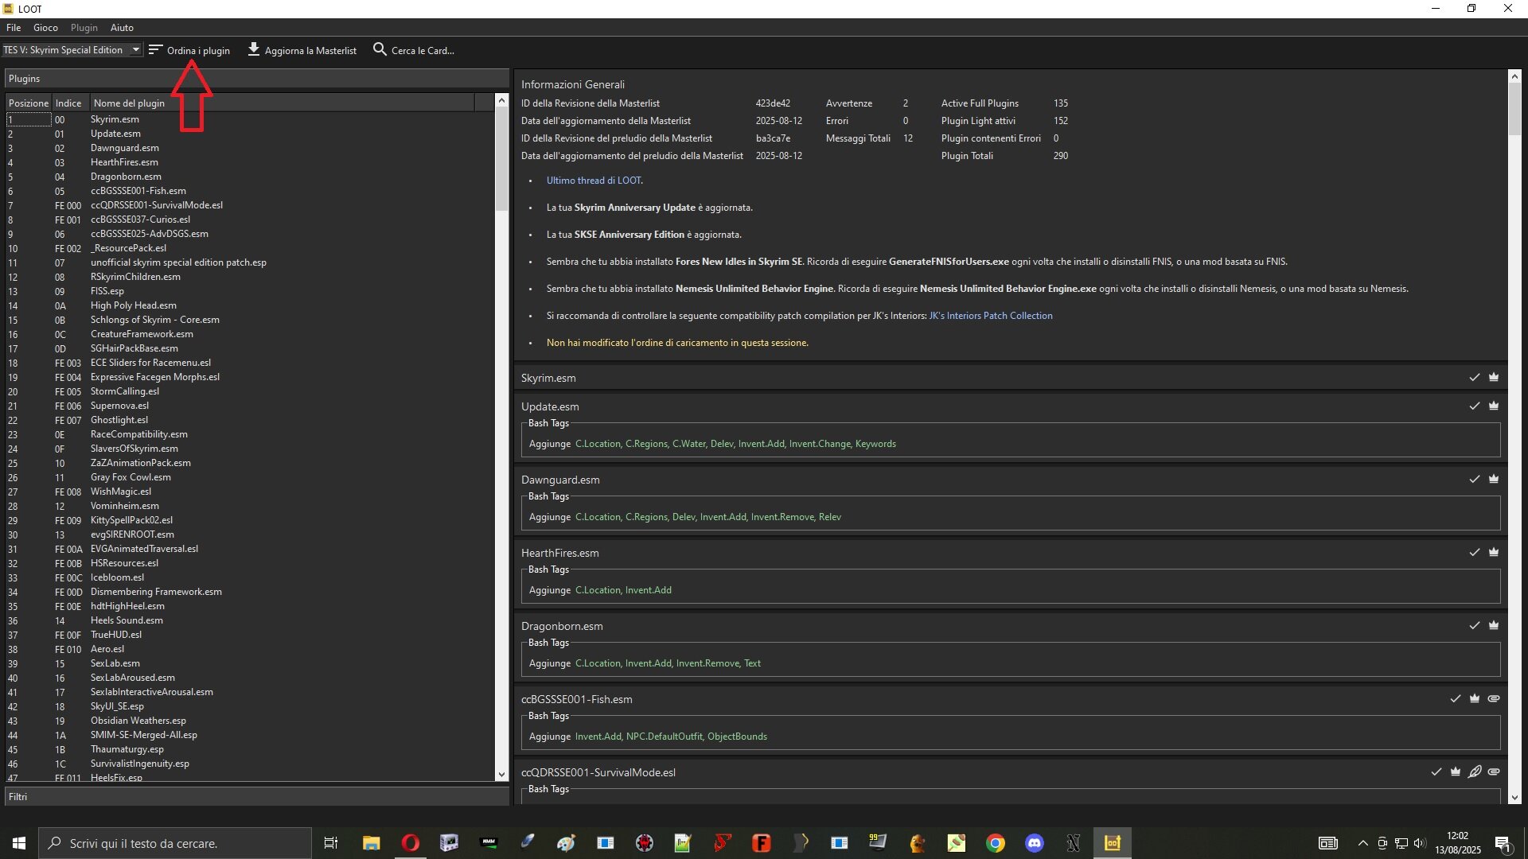Screen dimensions: 1528x859
Task: Click the master crown icon on Dawnguard.esm card
Action: click(1494, 480)
